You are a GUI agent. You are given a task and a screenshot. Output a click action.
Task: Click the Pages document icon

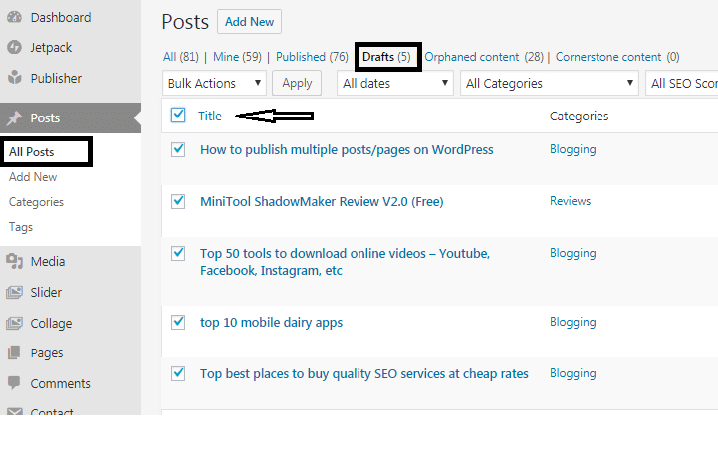(x=14, y=353)
